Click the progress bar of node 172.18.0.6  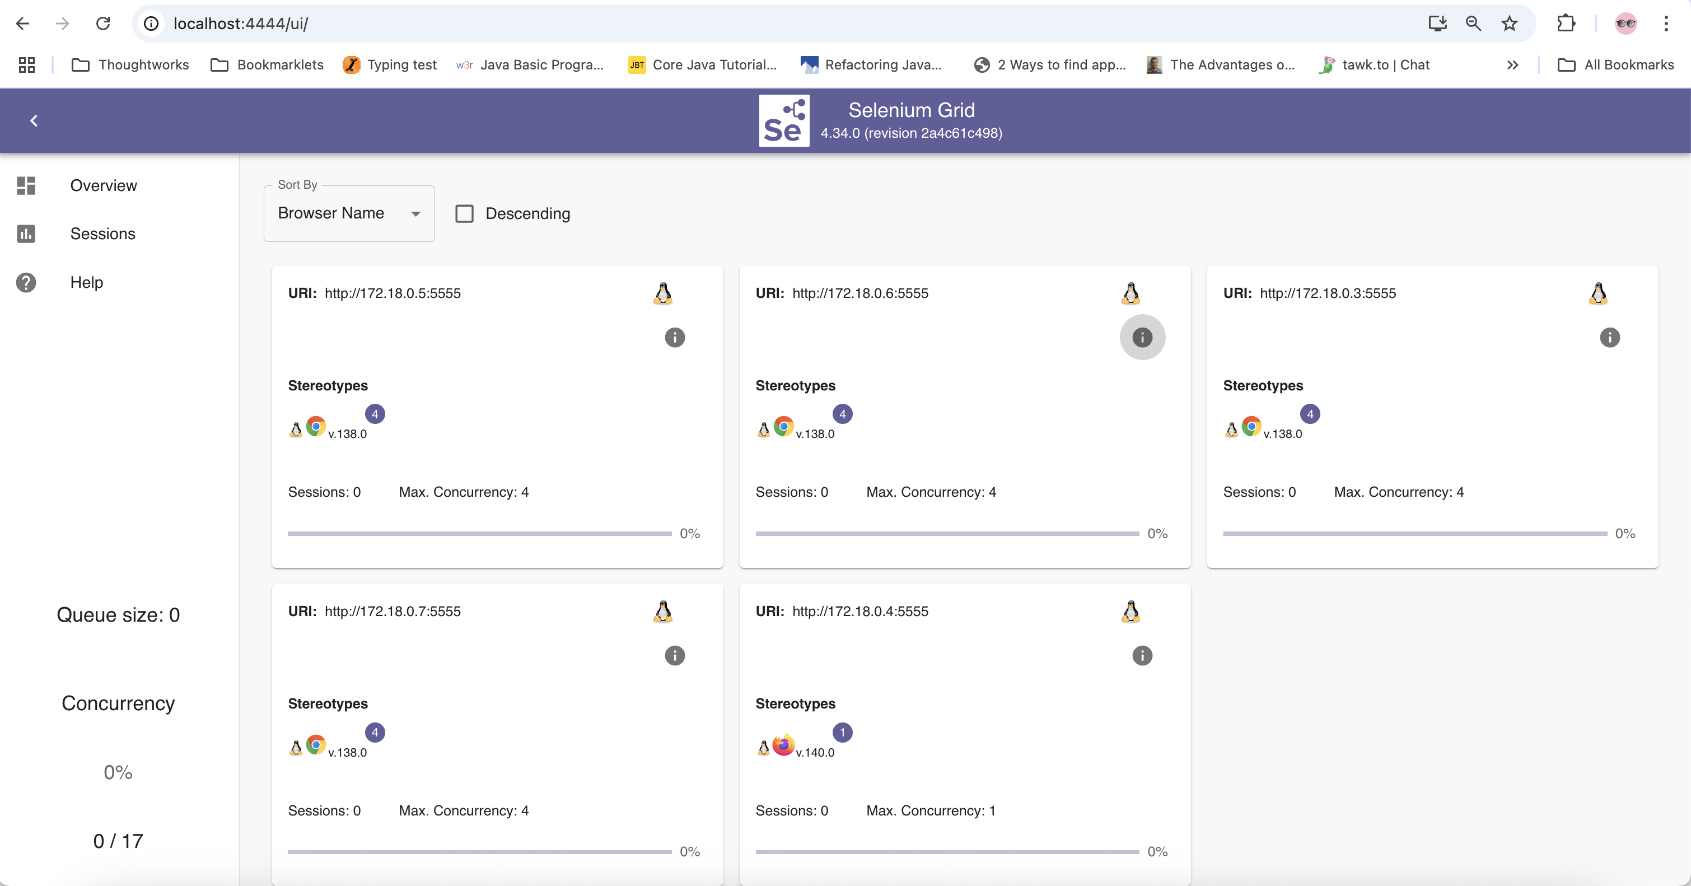[947, 533]
